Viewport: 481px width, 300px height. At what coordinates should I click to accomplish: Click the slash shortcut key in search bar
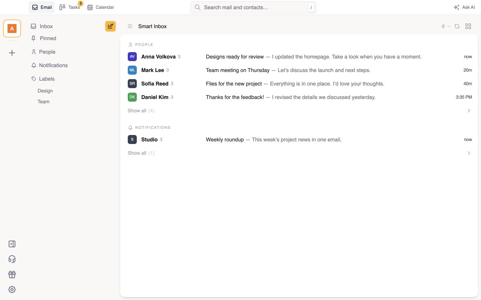[x=311, y=7]
